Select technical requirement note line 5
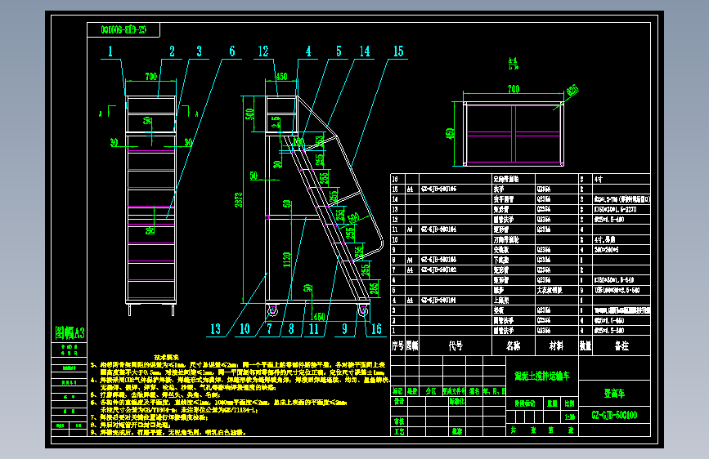The image size is (709, 459). point(155,394)
